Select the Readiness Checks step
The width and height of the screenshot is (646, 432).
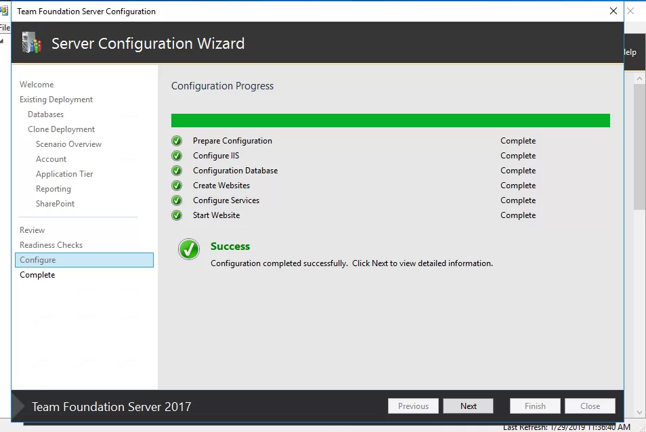(51, 245)
